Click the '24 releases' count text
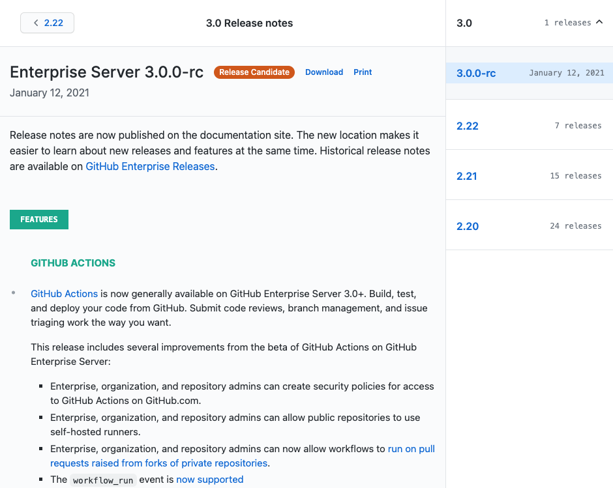 [x=575, y=226]
